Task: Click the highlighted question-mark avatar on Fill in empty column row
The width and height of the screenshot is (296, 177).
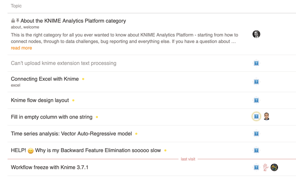Action: pyautogui.click(x=256, y=116)
